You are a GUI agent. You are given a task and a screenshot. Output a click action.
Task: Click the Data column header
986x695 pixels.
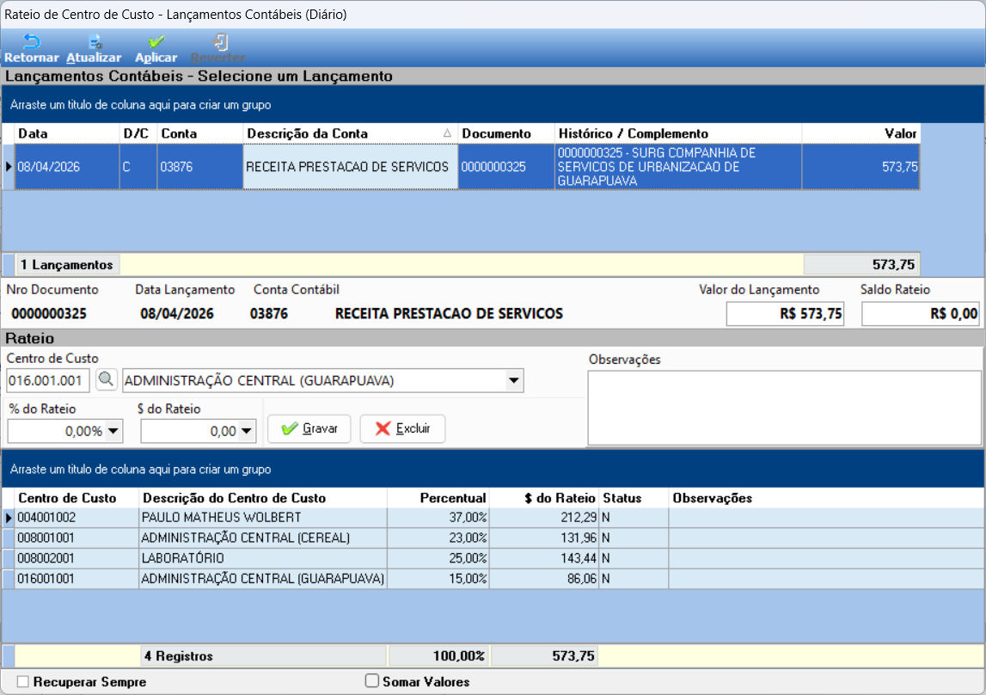coord(67,133)
